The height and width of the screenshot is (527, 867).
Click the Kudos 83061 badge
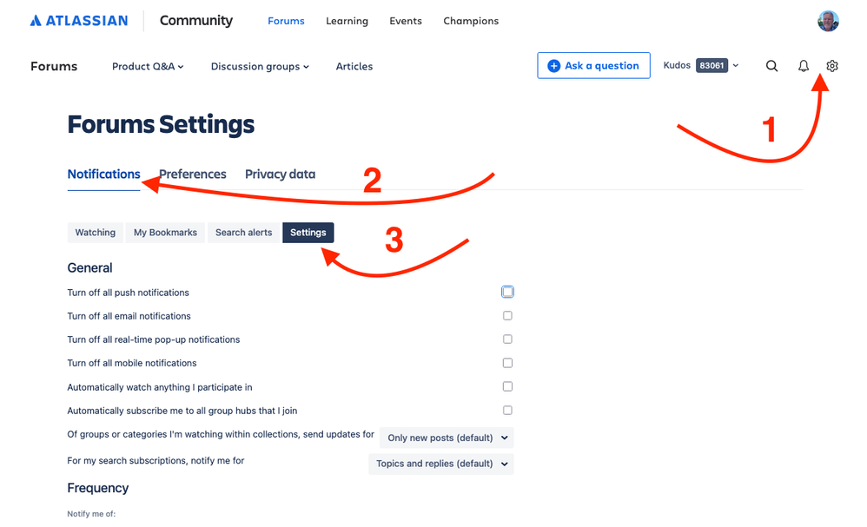(x=711, y=65)
